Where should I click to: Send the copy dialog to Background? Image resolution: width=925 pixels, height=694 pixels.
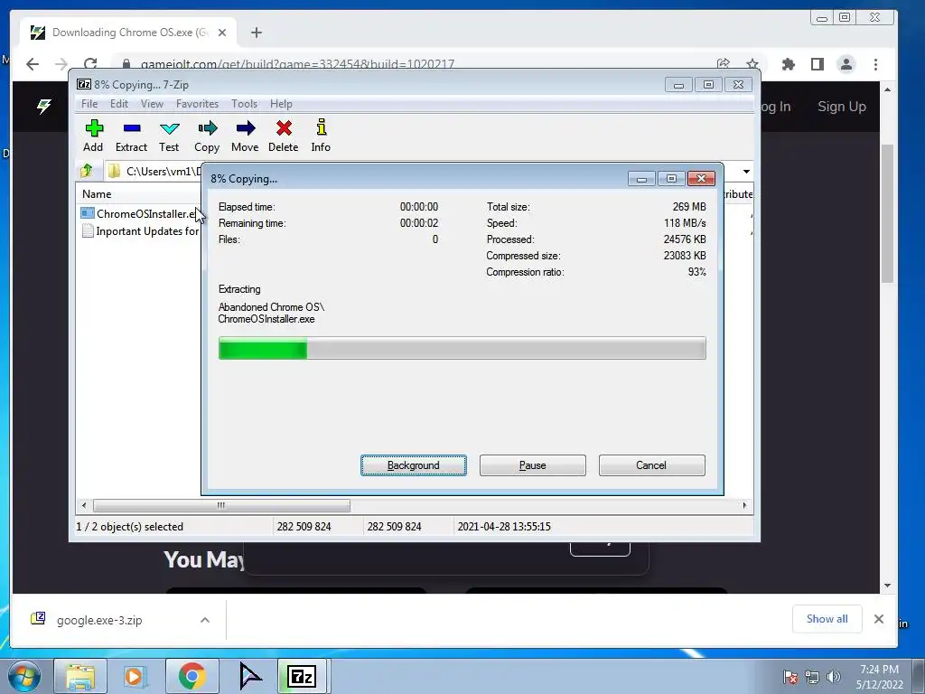point(414,465)
